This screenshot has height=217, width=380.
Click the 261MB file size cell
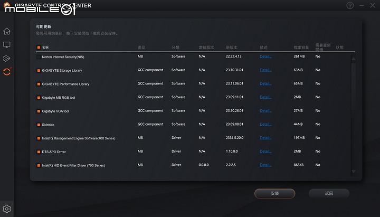pyautogui.click(x=299, y=56)
